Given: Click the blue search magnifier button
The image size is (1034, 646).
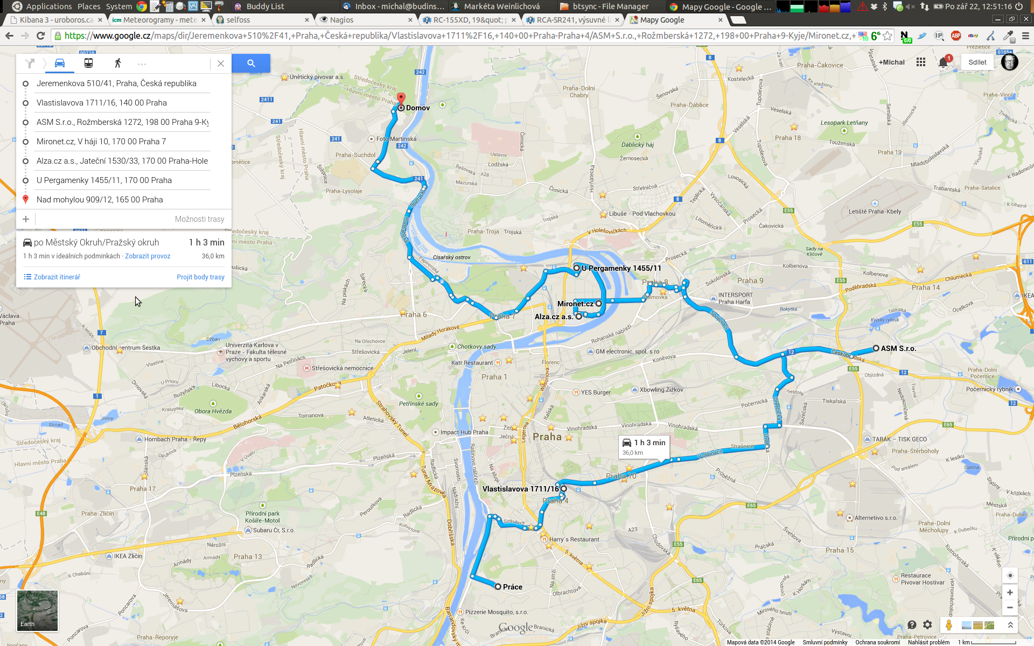Looking at the screenshot, I should click(x=251, y=63).
